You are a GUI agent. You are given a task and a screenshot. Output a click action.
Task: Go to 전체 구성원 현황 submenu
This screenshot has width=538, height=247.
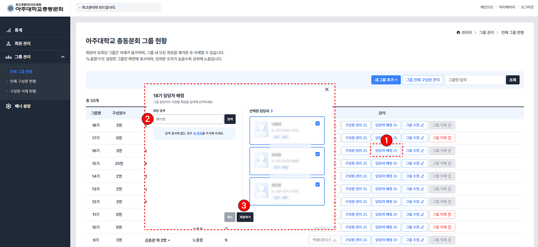pyautogui.click(x=23, y=81)
